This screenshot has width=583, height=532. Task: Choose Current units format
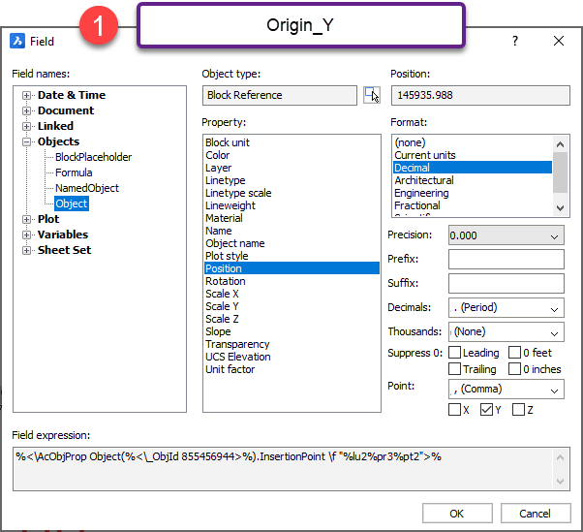tap(473, 155)
